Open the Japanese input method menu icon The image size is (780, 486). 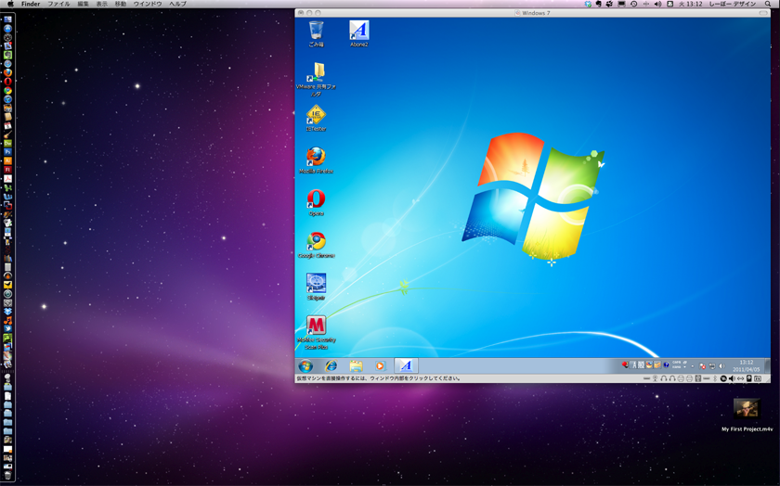click(x=670, y=4)
